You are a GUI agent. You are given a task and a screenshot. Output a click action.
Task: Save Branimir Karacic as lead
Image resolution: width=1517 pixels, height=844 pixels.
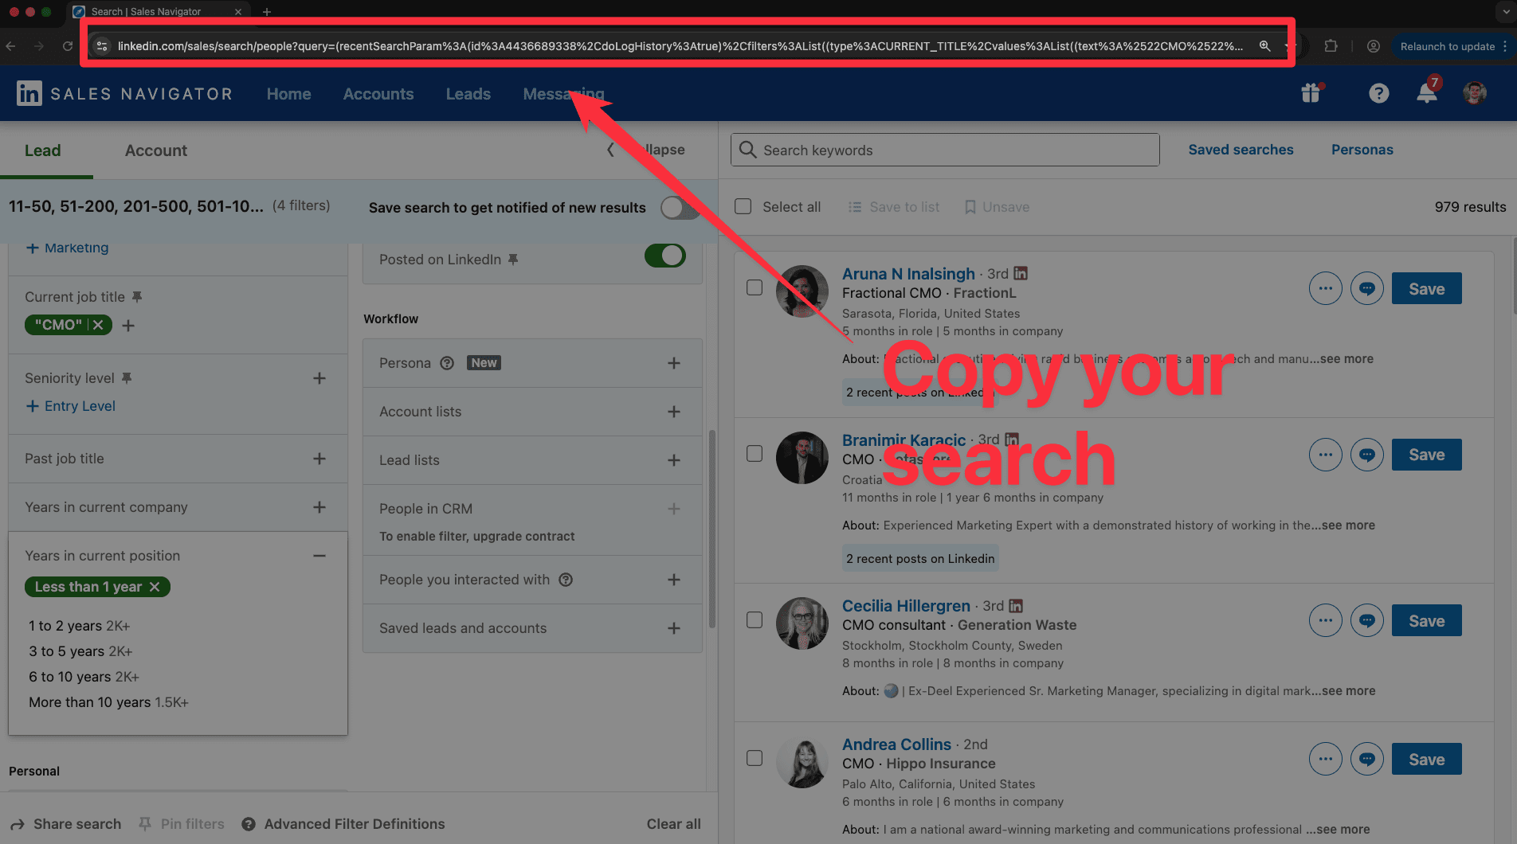(1427, 455)
